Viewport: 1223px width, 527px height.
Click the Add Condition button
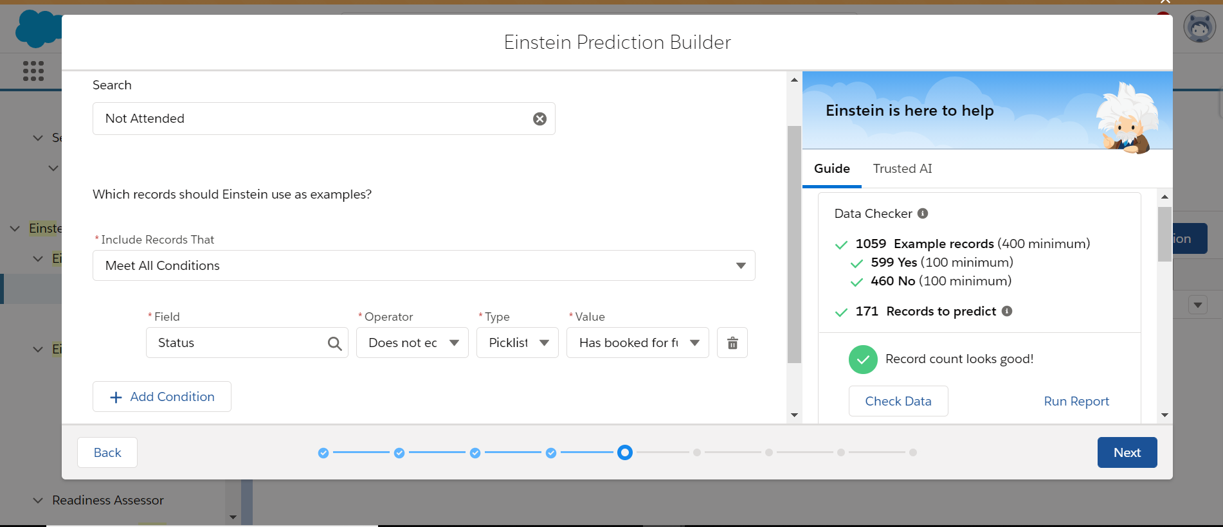coord(162,397)
